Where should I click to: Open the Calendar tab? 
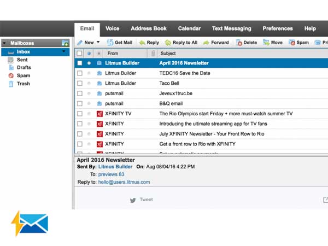(x=189, y=28)
